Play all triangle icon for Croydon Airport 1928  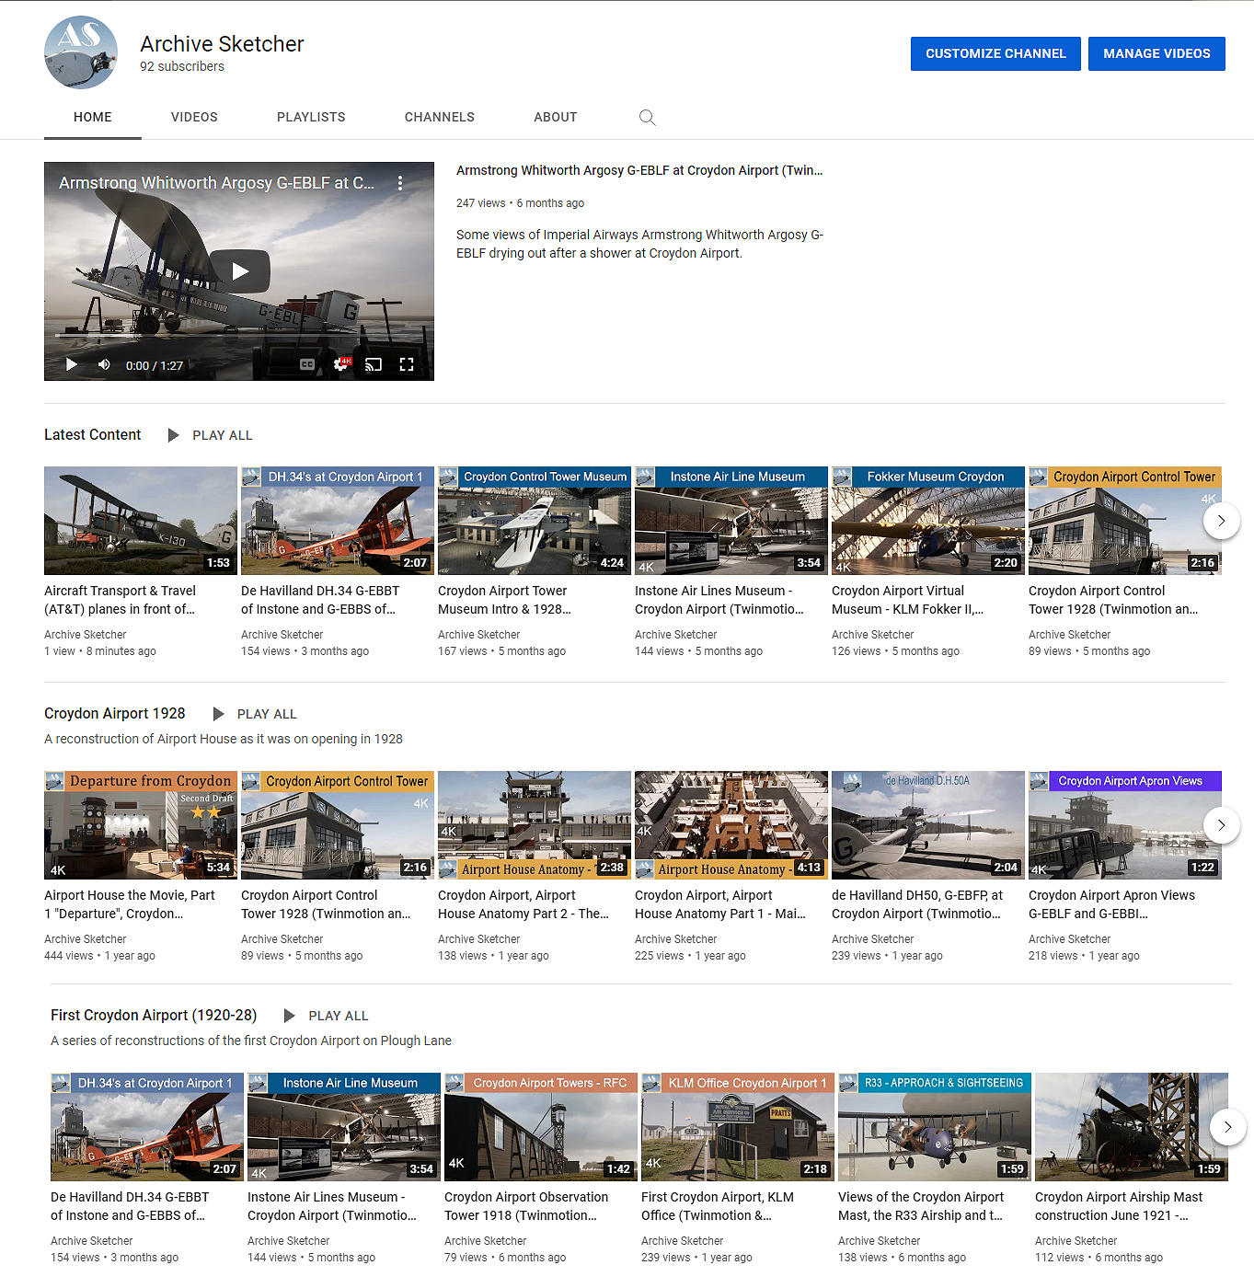point(218,714)
